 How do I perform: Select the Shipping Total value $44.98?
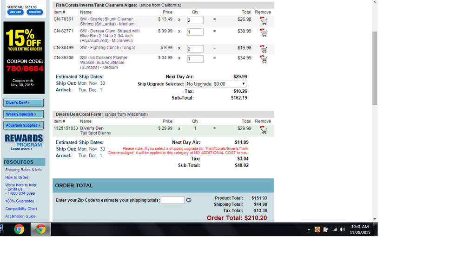[260, 204]
